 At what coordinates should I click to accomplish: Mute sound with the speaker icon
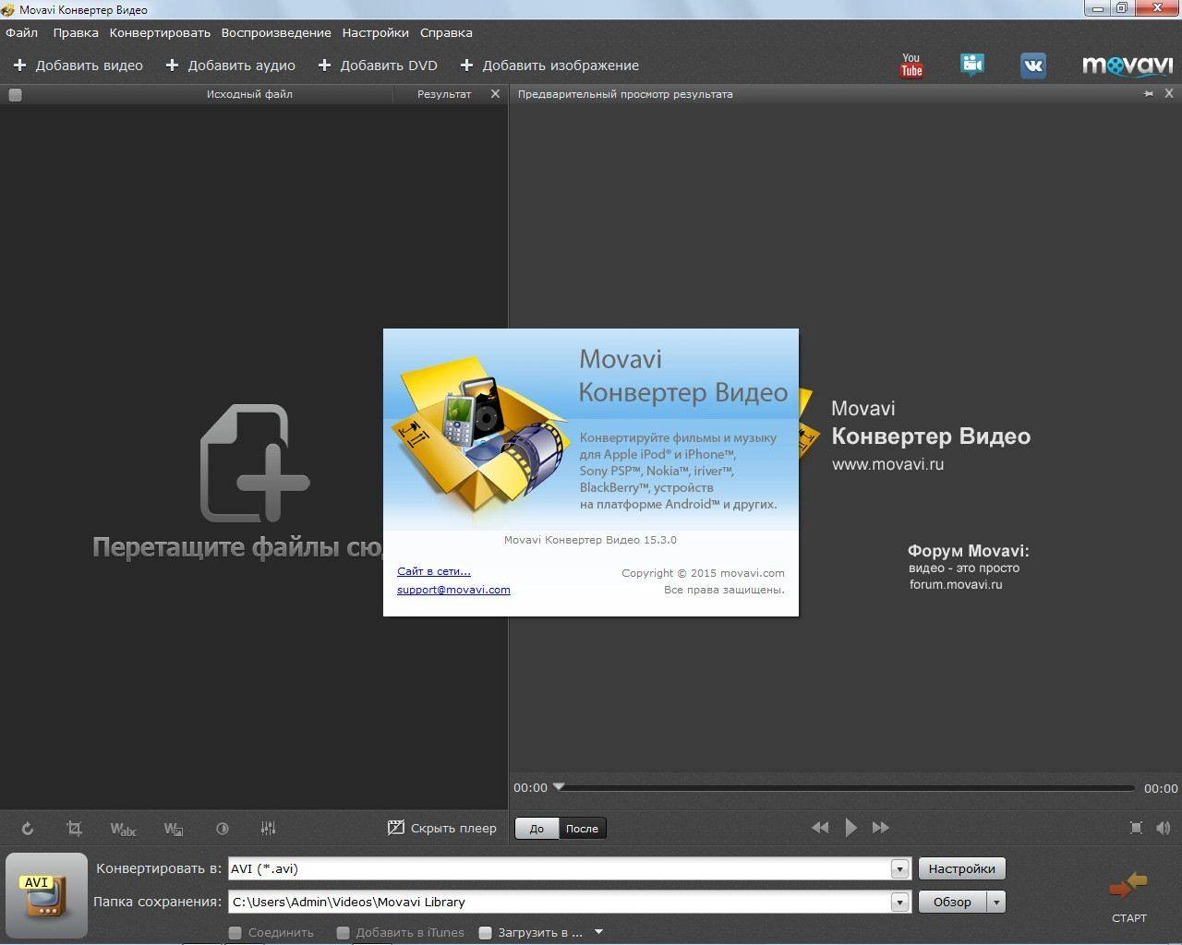(1164, 828)
